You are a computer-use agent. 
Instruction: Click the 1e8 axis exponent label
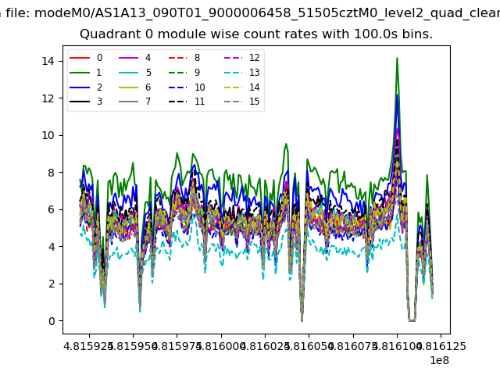439,360
